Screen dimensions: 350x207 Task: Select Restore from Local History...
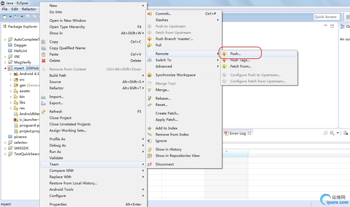click(93, 183)
